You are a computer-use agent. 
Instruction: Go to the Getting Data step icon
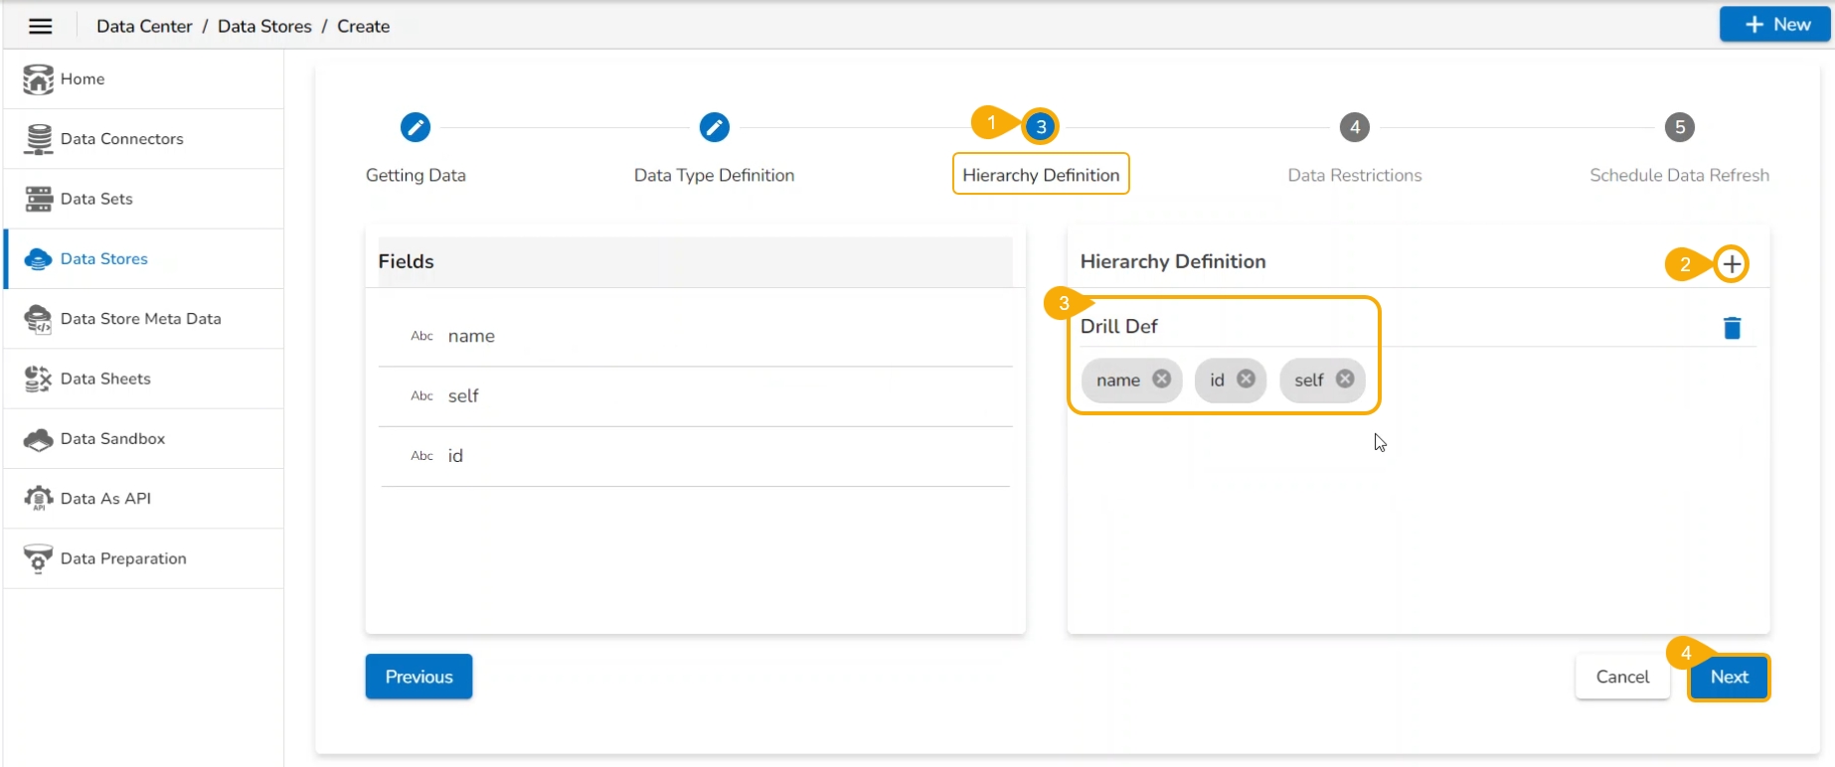416,127
